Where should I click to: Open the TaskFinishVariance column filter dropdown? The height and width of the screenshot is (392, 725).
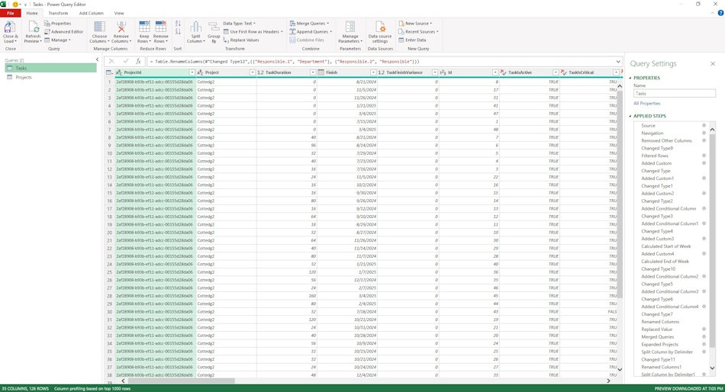[435, 72]
